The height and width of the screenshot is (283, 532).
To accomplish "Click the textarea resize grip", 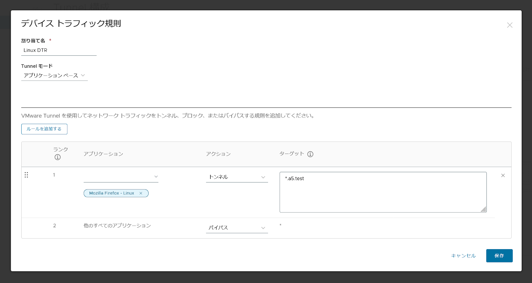I will [x=483, y=209].
